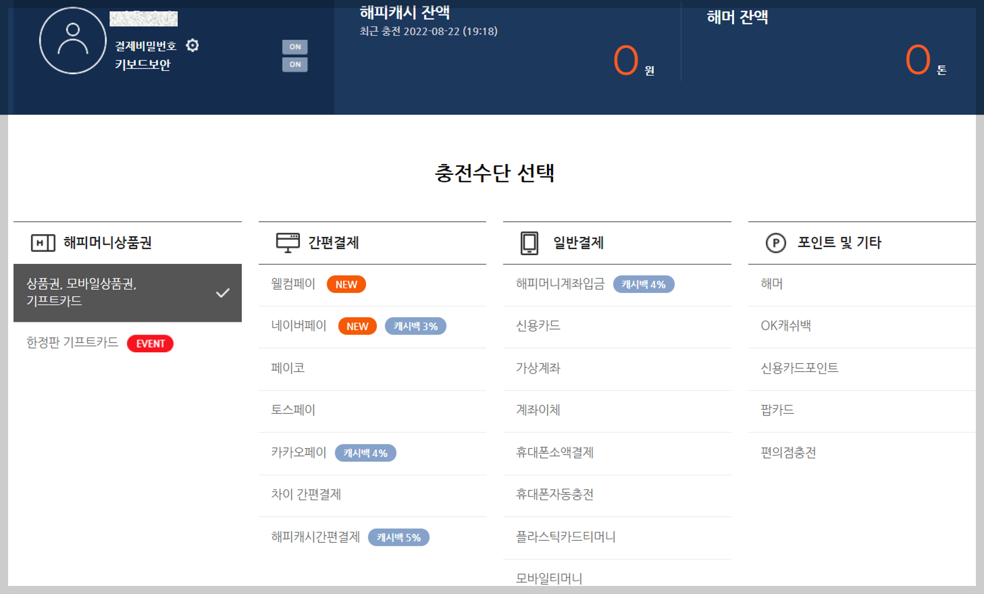
Task: Click the smartphone icon next to 일반결제
Action: (528, 243)
